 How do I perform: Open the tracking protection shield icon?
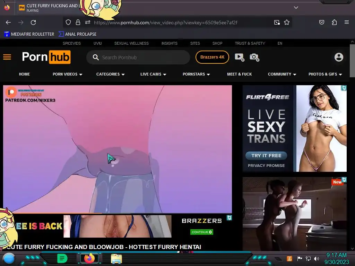pos(68,22)
